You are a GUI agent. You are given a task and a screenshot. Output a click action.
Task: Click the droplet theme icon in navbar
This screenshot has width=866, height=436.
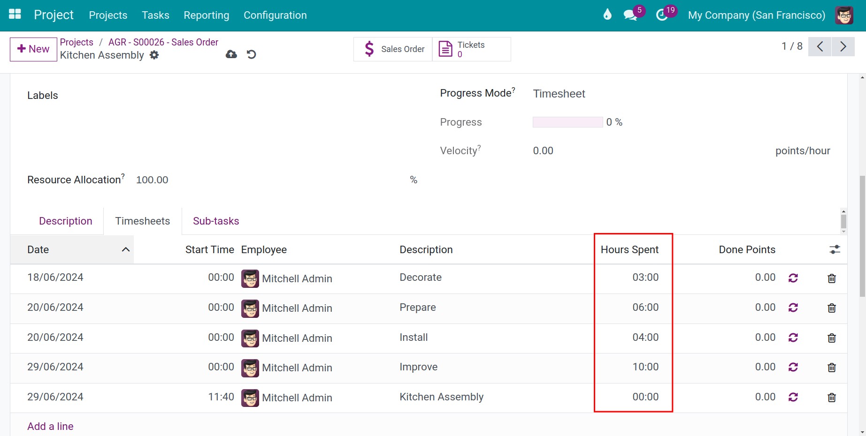607,15
